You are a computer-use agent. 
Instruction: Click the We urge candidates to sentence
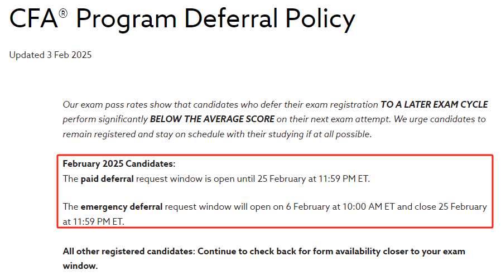click(x=440, y=119)
